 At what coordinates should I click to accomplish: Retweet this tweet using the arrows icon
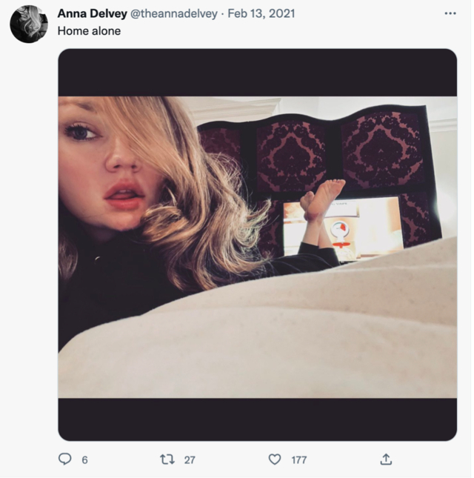(167, 459)
